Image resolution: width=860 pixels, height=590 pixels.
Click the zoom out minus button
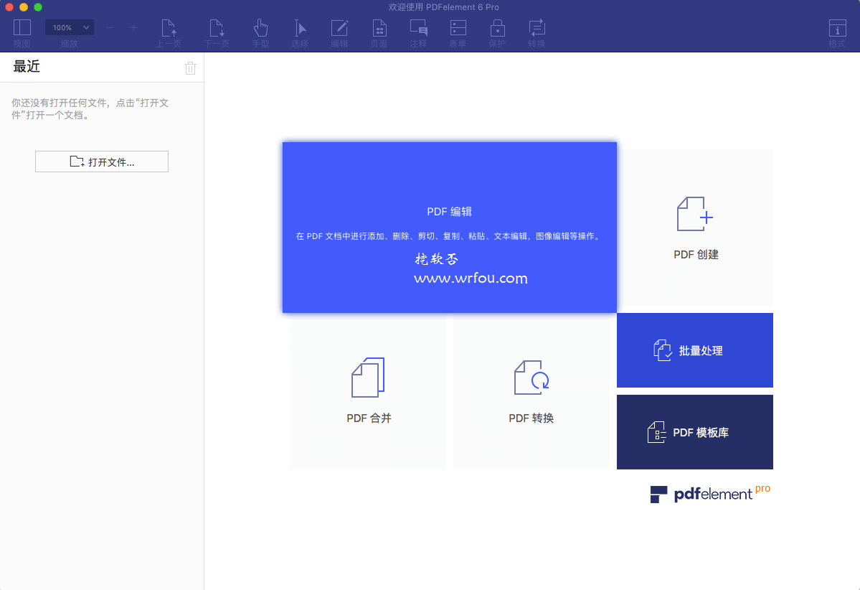tap(110, 27)
